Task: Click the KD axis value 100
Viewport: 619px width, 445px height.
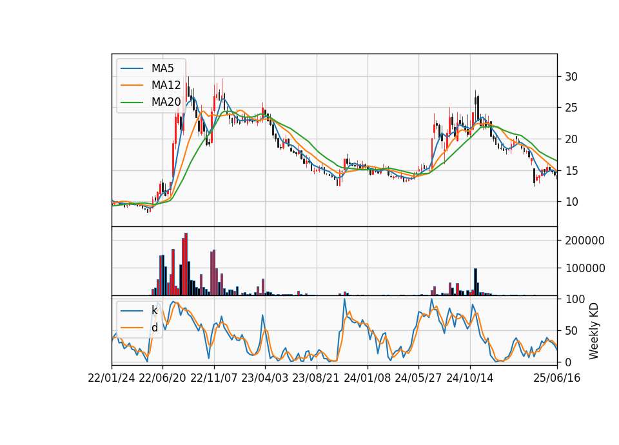Action: point(575,299)
